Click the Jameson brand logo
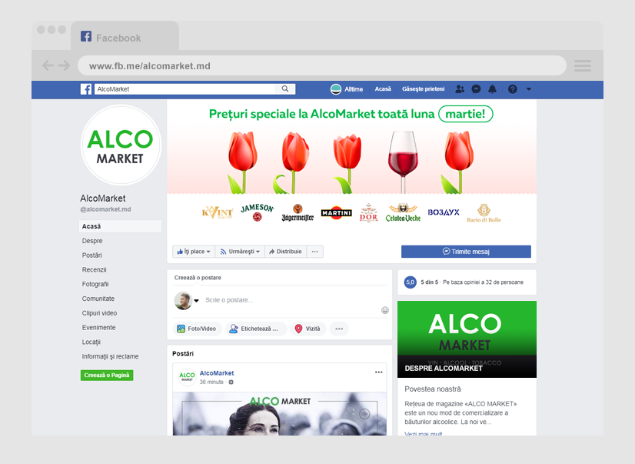The width and height of the screenshot is (635, 464). tap(258, 212)
